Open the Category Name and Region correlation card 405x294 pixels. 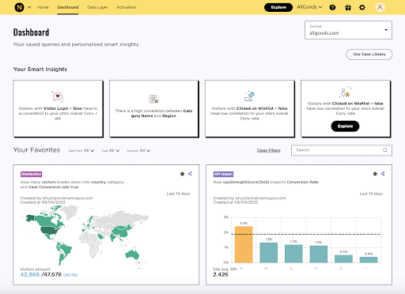tap(153, 108)
